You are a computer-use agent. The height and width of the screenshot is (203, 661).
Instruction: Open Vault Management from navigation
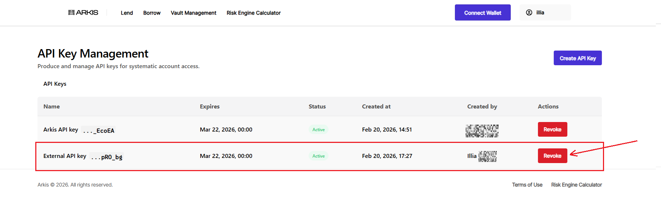click(x=193, y=13)
